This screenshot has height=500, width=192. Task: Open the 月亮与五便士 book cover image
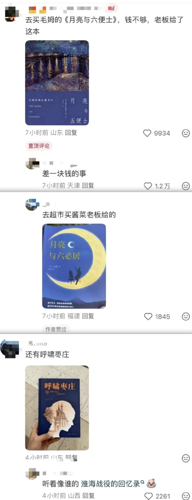tap(57, 83)
